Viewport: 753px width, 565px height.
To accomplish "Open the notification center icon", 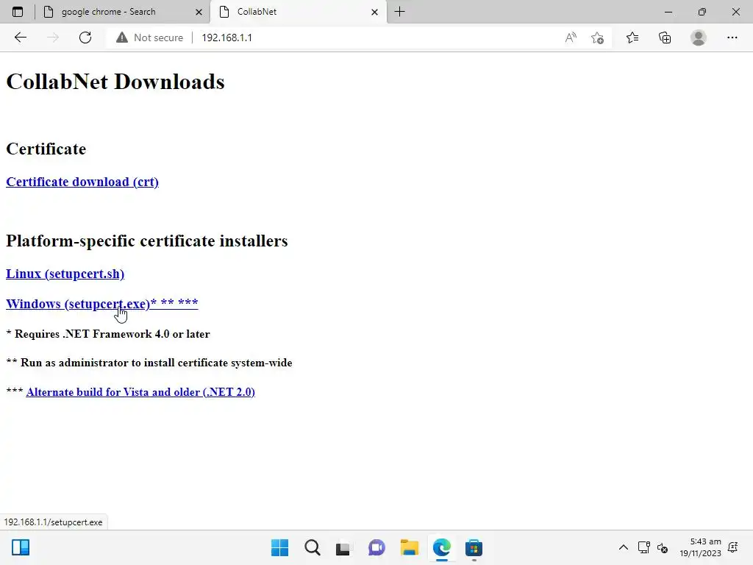I will pos(733,547).
